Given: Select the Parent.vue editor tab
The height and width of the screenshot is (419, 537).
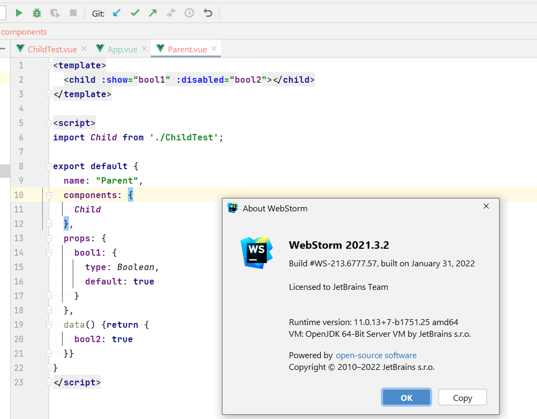Looking at the screenshot, I should coord(187,49).
